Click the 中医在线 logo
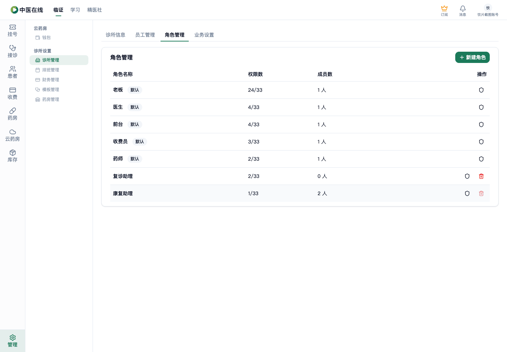Screen dimensions: 507x352 pos(27,10)
